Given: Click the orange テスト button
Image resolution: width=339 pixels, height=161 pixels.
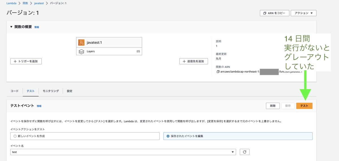Looking at the screenshot, I should 304,106.
